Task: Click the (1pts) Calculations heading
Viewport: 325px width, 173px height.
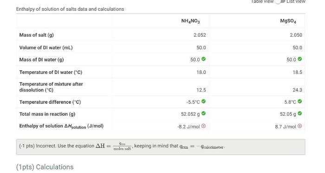Action: pos(45,167)
